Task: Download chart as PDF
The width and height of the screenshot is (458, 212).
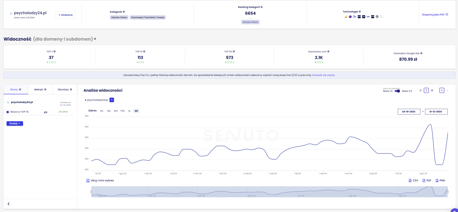Action: click(427, 181)
